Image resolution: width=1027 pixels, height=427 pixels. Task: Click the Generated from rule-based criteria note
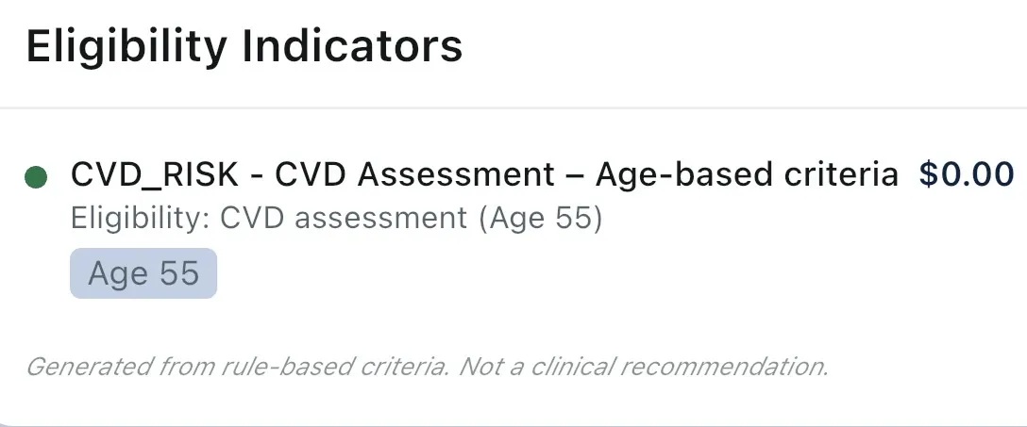pyautogui.click(x=237, y=367)
